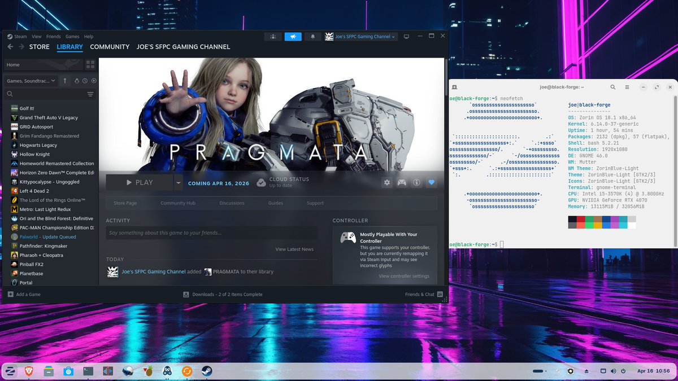Open PRAGMATA Community Hub
This screenshot has height=381, width=678.
(177, 203)
